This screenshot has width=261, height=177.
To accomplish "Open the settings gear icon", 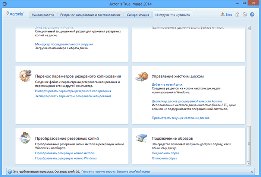I will (x=245, y=15).
